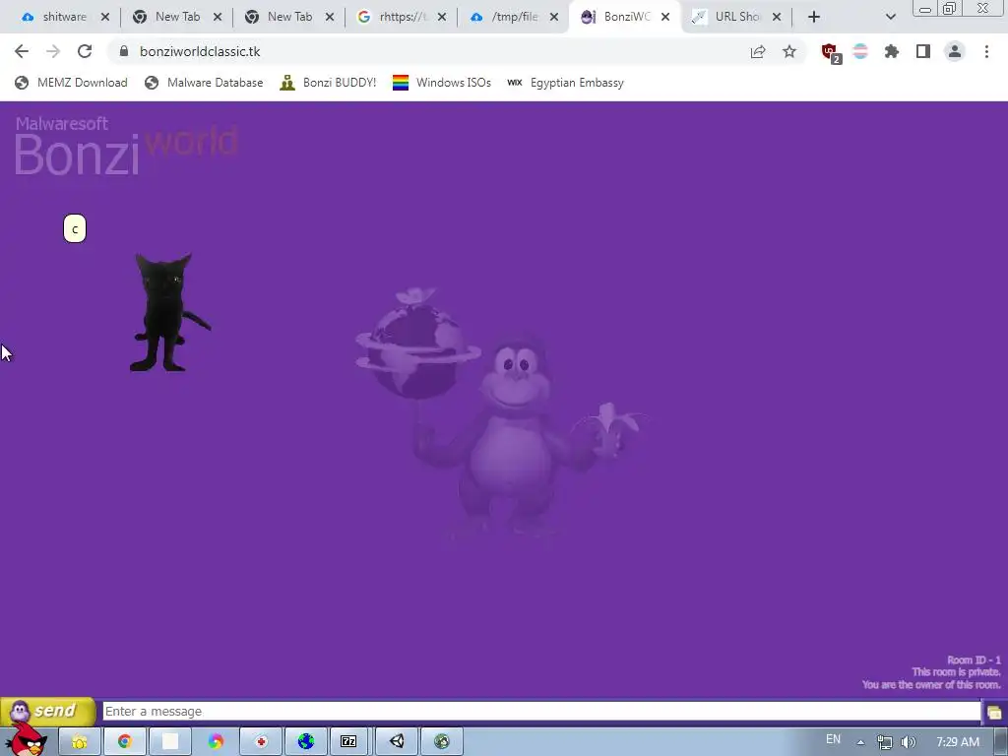Click the blank white taskbar icon
Viewport: 1008px width, 756px height.
170,741
